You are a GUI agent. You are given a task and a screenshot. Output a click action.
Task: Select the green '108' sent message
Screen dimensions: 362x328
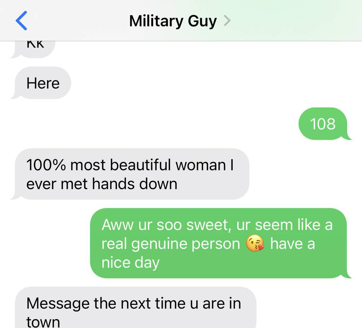click(325, 124)
